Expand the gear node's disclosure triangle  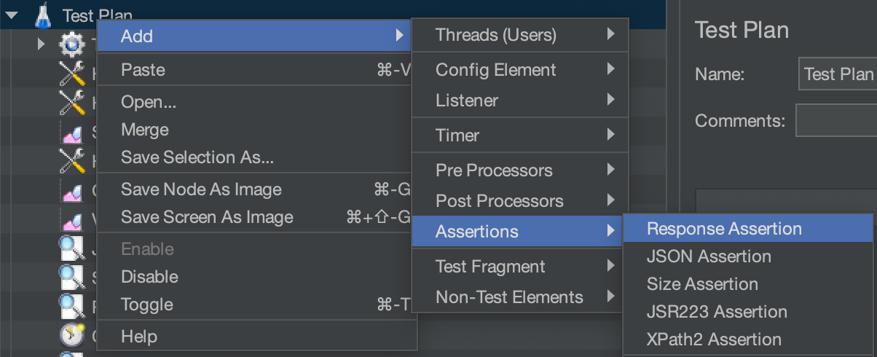[42, 45]
